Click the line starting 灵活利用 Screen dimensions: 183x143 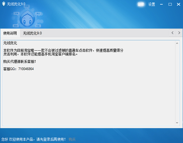pos(40,54)
